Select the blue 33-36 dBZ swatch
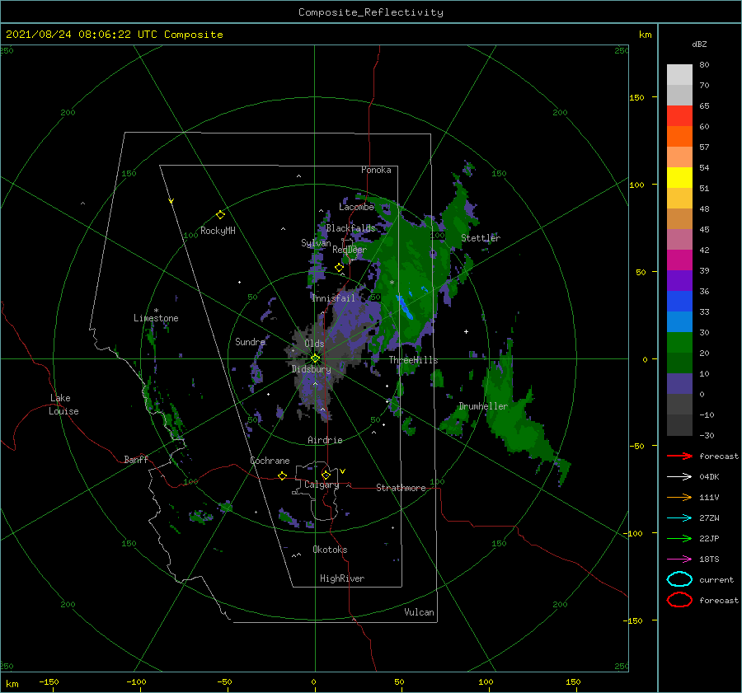The height and width of the screenshot is (693, 742). 679,302
